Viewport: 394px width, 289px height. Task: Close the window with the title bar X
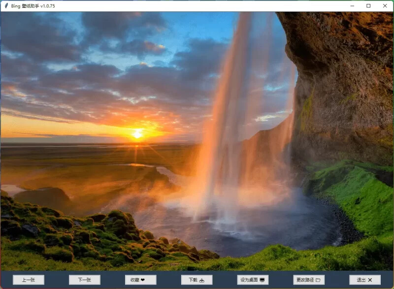click(385, 6)
